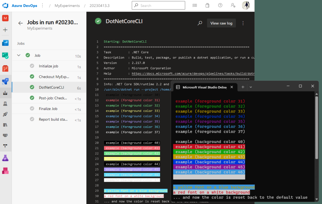322x204 pixels.
Task: Click the magnifier to search the log
Action: [x=200, y=23]
